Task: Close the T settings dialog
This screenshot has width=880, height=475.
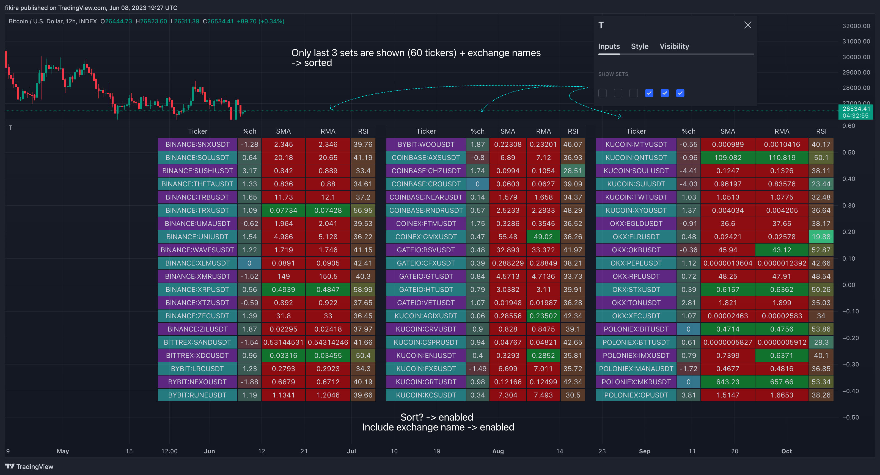Action: [747, 25]
